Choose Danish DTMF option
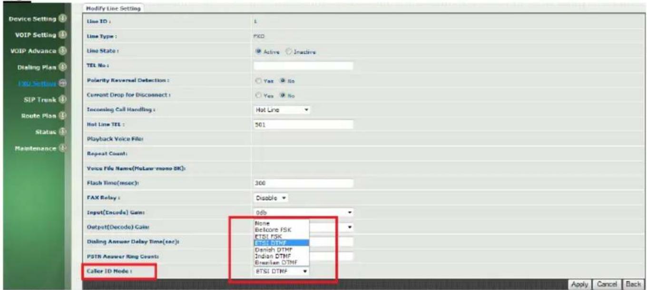Screen dimensions: 647x290 point(281,250)
